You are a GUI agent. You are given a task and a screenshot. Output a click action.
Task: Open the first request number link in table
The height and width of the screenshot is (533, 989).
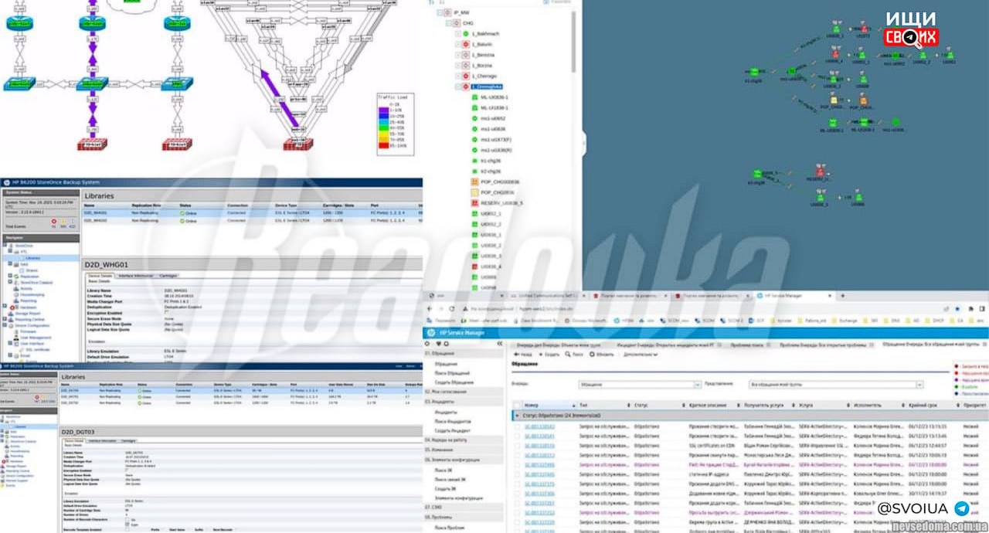tap(540, 426)
